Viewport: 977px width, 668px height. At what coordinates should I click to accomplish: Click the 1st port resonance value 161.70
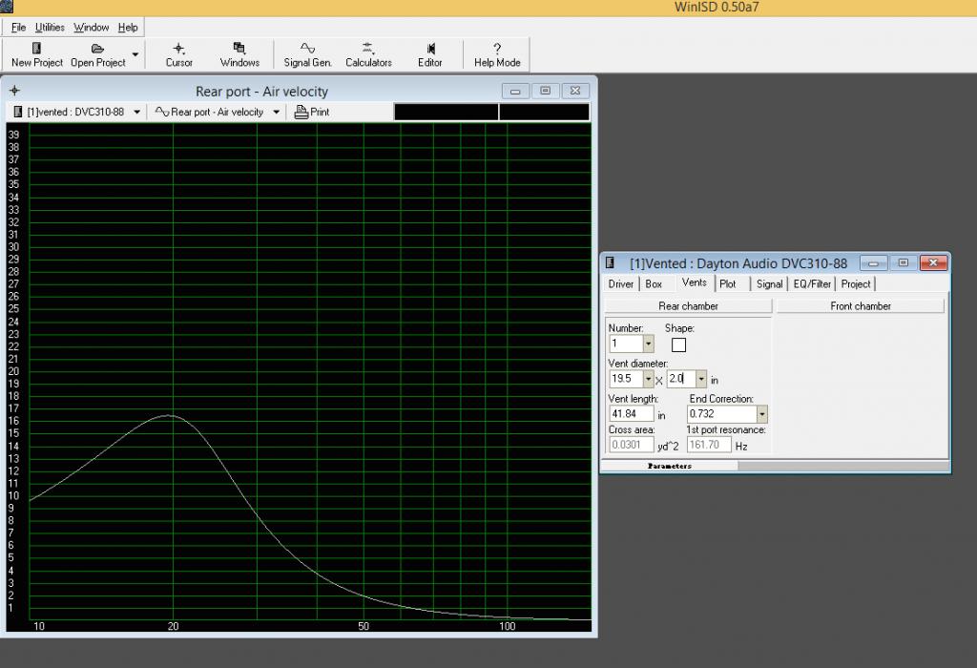tap(709, 445)
